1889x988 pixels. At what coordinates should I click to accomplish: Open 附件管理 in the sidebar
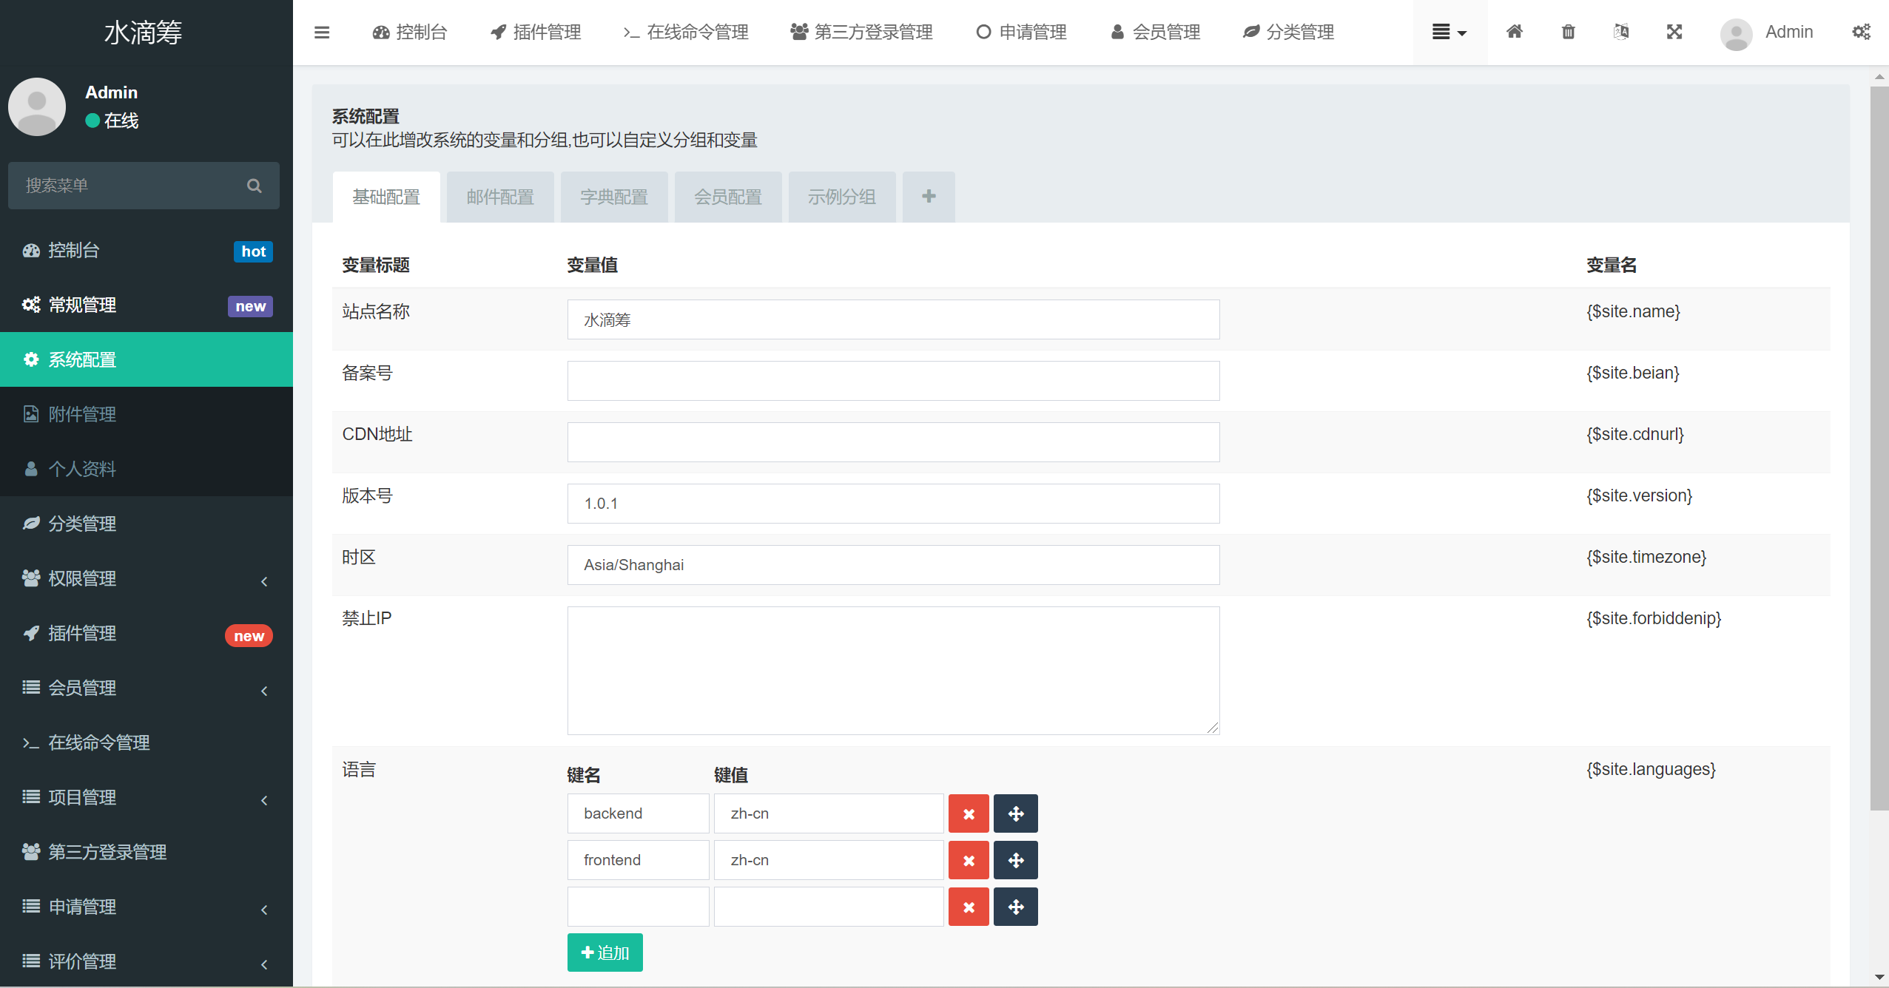coord(82,415)
